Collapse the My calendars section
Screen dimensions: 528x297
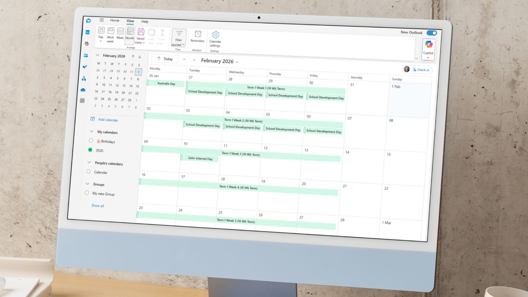pyautogui.click(x=92, y=132)
